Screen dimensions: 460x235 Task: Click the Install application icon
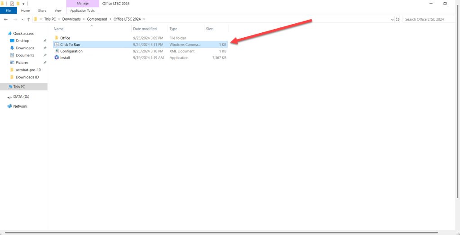57,58
